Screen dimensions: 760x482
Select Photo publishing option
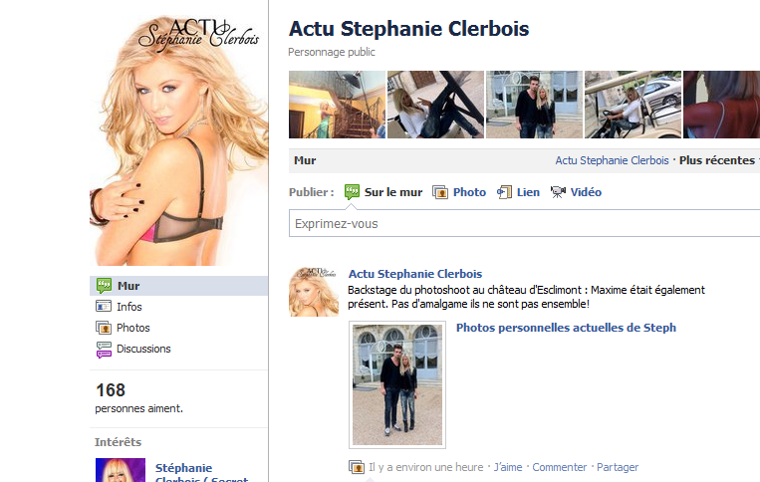point(469,192)
